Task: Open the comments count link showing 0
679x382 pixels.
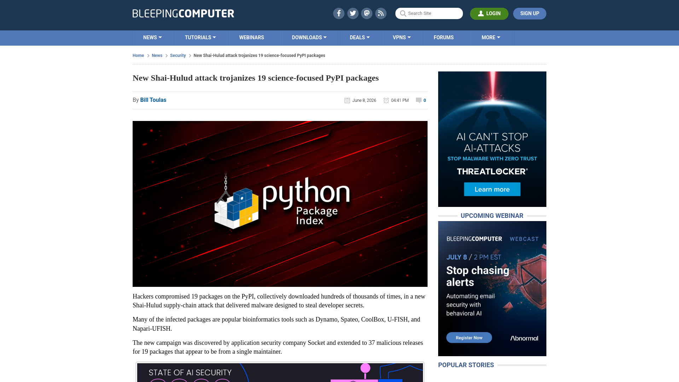Action: pyautogui.click(x=425, y=100)
